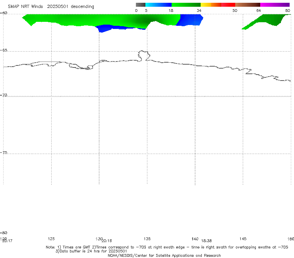Select the cyan-to-blue 5–18 color bar segment
This screenshot has width=294, height=258.
click(159, 5)
